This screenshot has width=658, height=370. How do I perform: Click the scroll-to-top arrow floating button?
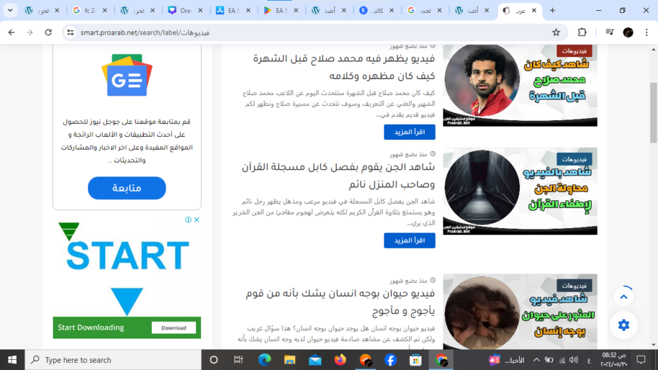623,296
